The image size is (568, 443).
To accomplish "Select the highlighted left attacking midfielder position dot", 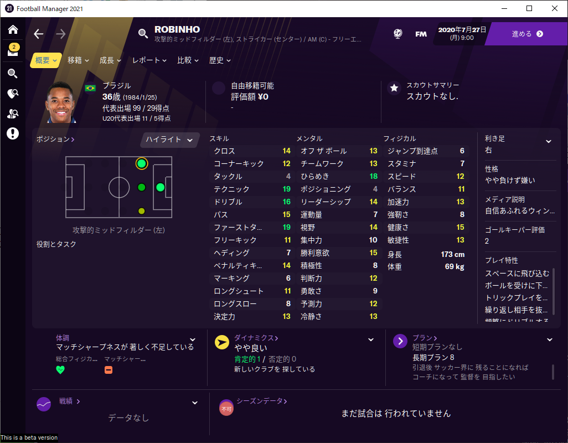I will click(142, 164).
